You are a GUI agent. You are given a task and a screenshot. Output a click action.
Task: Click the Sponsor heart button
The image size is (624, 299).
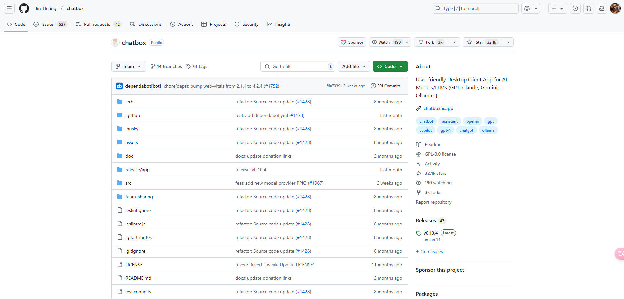352,42
